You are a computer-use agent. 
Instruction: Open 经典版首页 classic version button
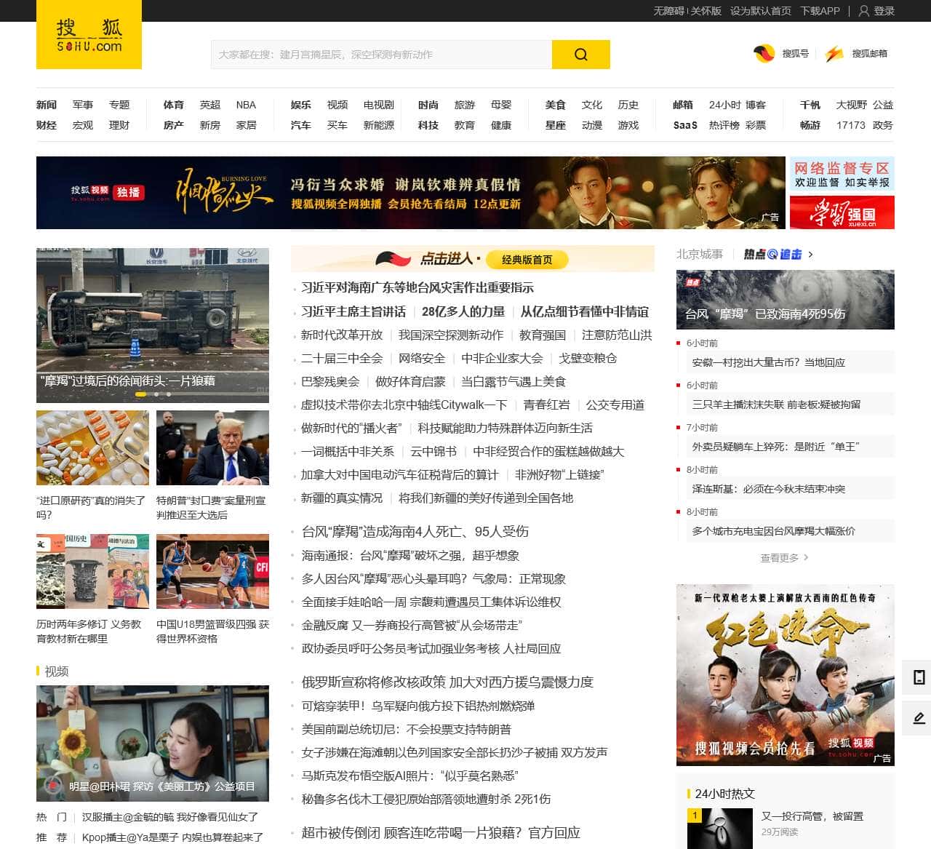(x=526, y=259)
